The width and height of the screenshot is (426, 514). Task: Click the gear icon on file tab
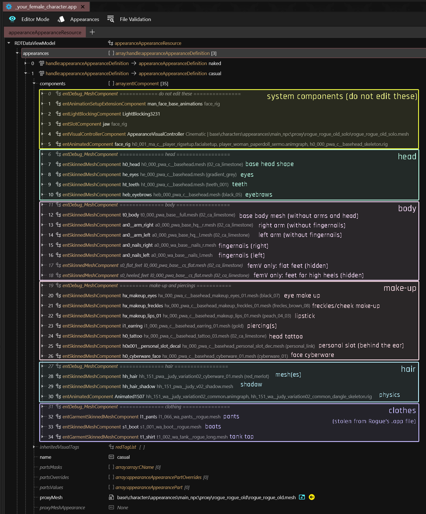(9, 7)
